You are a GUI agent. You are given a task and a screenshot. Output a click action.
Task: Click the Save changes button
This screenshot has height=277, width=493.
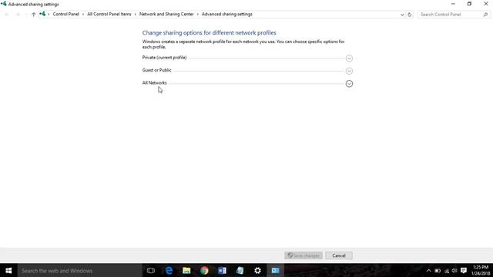coord(304,255)
